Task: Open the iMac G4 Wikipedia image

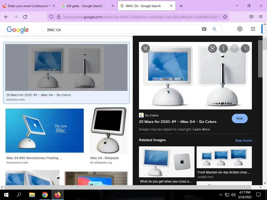Action: (x=108, y=131)
